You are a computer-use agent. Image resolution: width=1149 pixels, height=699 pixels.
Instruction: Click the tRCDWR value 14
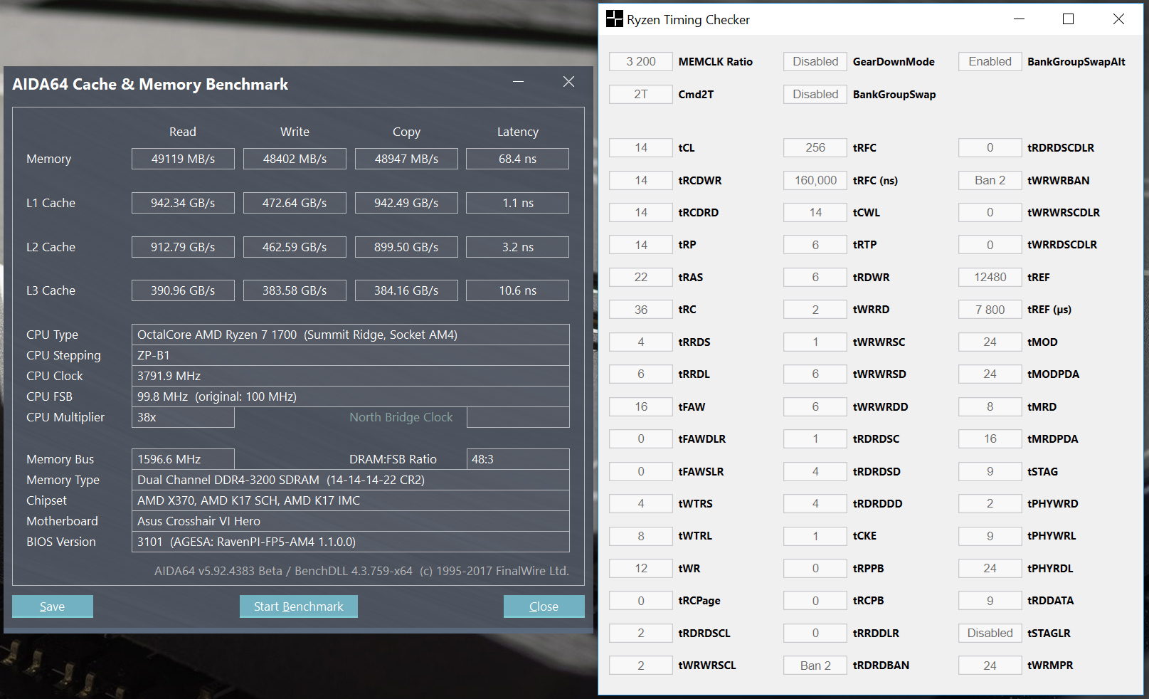click(x=641, y=180)
